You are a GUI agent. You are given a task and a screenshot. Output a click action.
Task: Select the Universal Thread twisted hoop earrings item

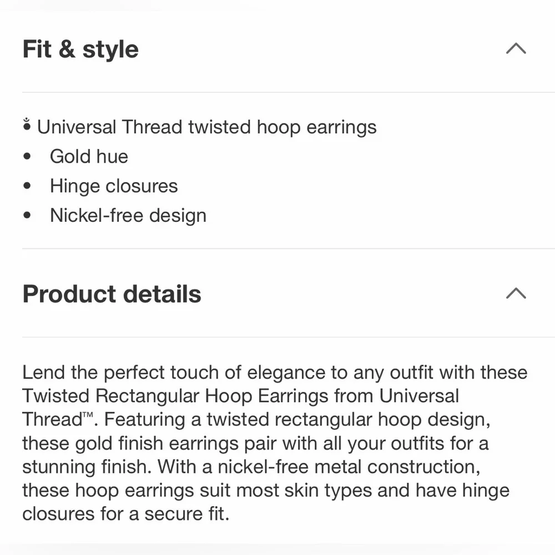tap(207, 127)
